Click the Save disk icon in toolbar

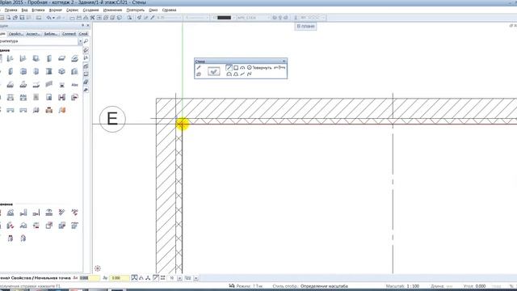[22, 18]
